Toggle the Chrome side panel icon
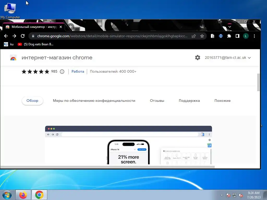267x200 pixels. (x=237, y=36)
